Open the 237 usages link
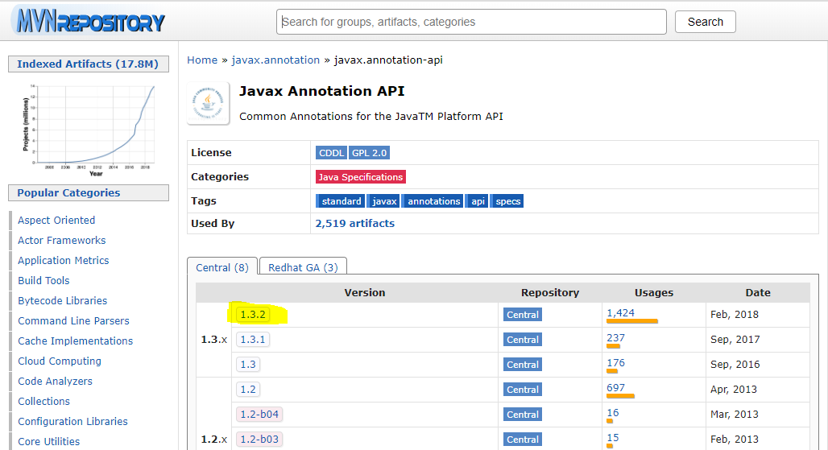This screenshot has width=828, height=450. pos(615,337)
